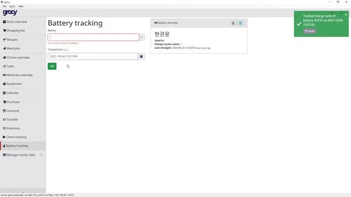This screenshot has height=197, width=351.
Task: Go to Recipes section
Action: 10,39
